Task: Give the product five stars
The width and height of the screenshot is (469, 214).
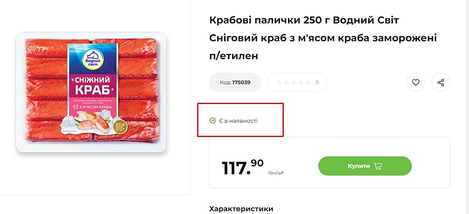Action: click(x=308, y=83)
